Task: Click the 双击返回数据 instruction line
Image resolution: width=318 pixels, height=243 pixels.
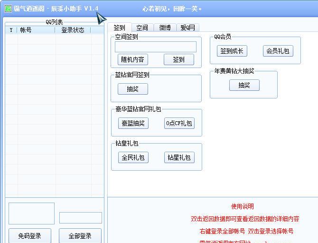Action: [245, 219]
